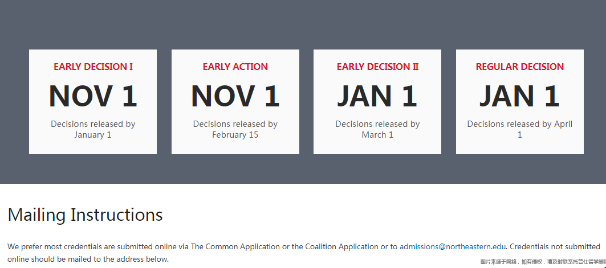The height and width of the screenshot is (268, 606).
Task: Click the 'Decisions released by March 1' text
Action: (377, 130)
